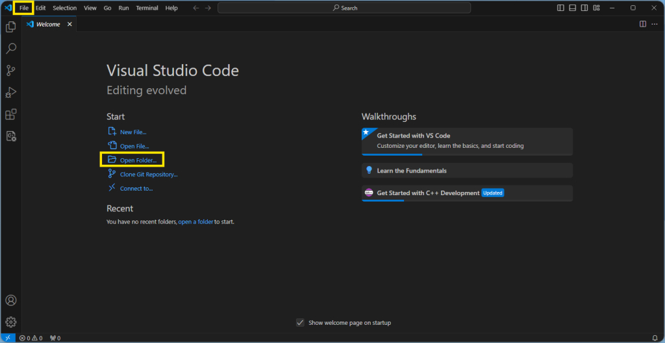
Task: Expand Get Started with VS Code walkthrough
Action: 467,141
